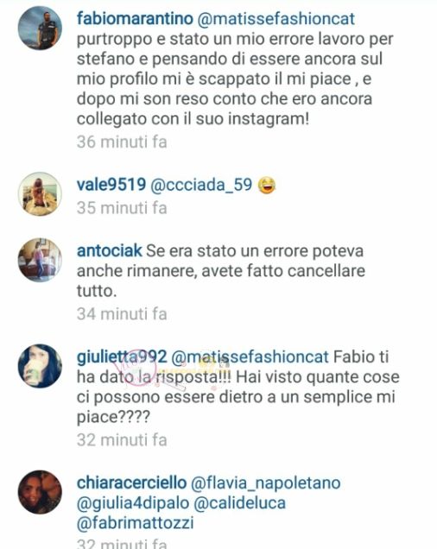Tap the 36 minuti fa timestamp
Image resolution: width=437 pixels, height=549 pixels.
click(122, 142)
